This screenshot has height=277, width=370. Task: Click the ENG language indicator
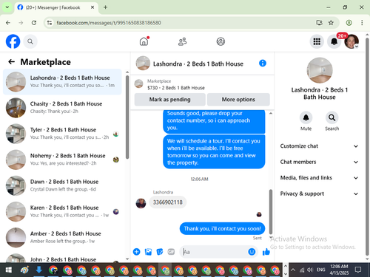(x=320, y=270)
